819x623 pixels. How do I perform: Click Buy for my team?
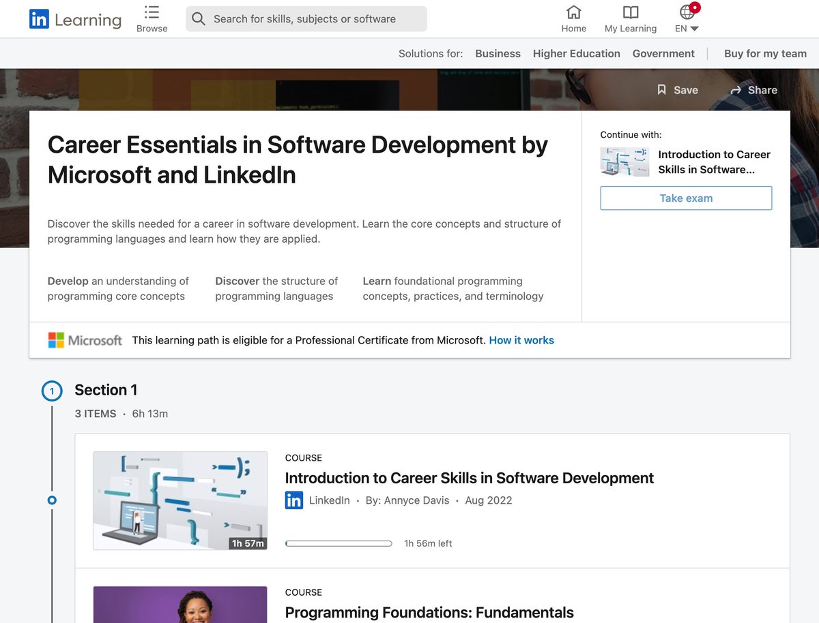pos(765,53)
